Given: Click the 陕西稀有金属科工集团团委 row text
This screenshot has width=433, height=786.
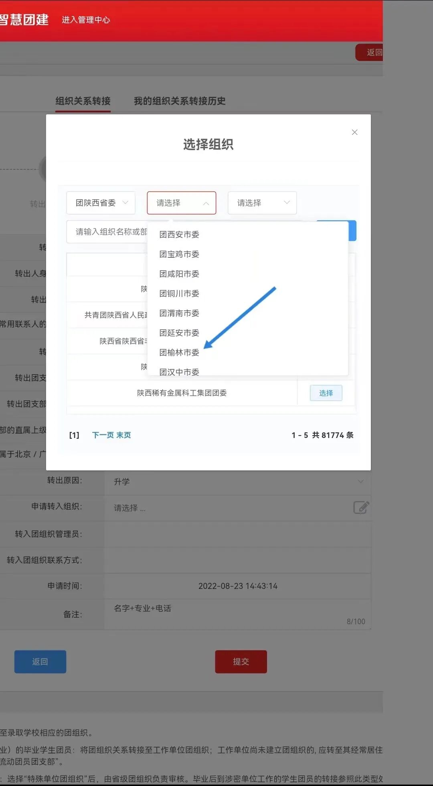Looking at the screenshot, I should click(x=182, y=393).
